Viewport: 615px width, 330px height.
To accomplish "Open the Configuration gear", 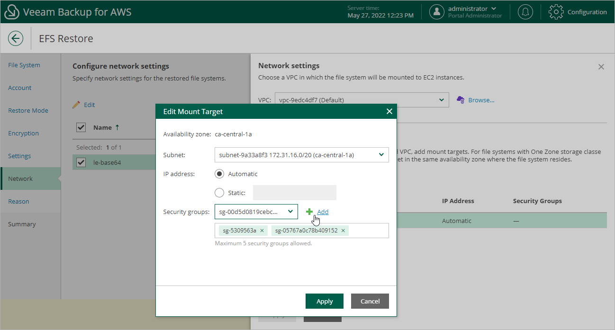I will [x=556, y=12].
